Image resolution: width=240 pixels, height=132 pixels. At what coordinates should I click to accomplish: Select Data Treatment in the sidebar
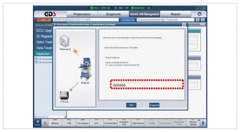(44, 48)
